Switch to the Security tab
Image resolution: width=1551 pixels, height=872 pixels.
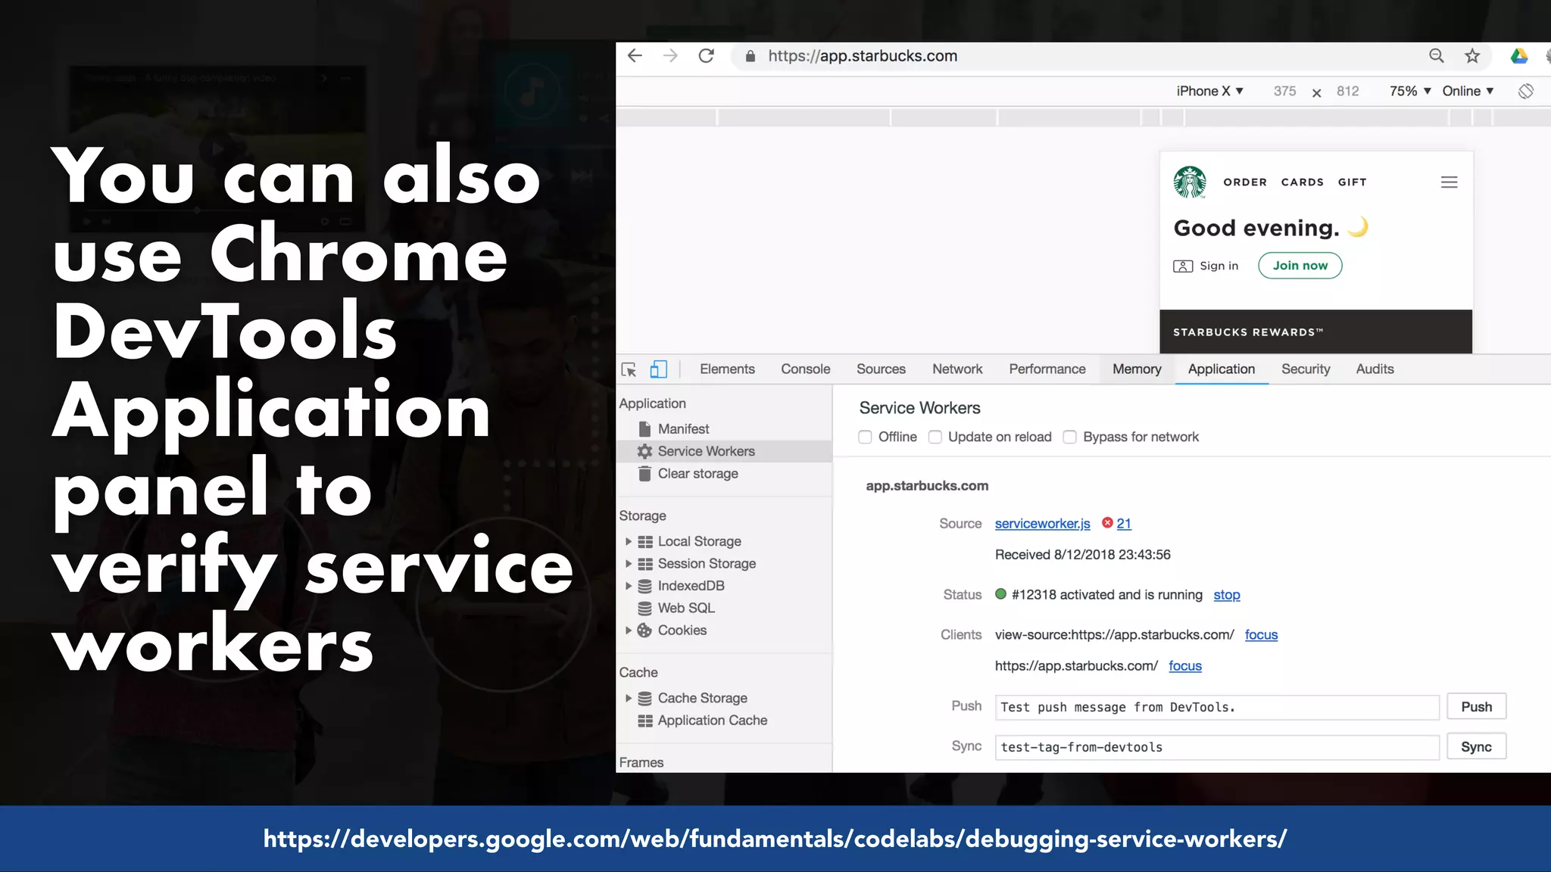[x=1306, y=369]
